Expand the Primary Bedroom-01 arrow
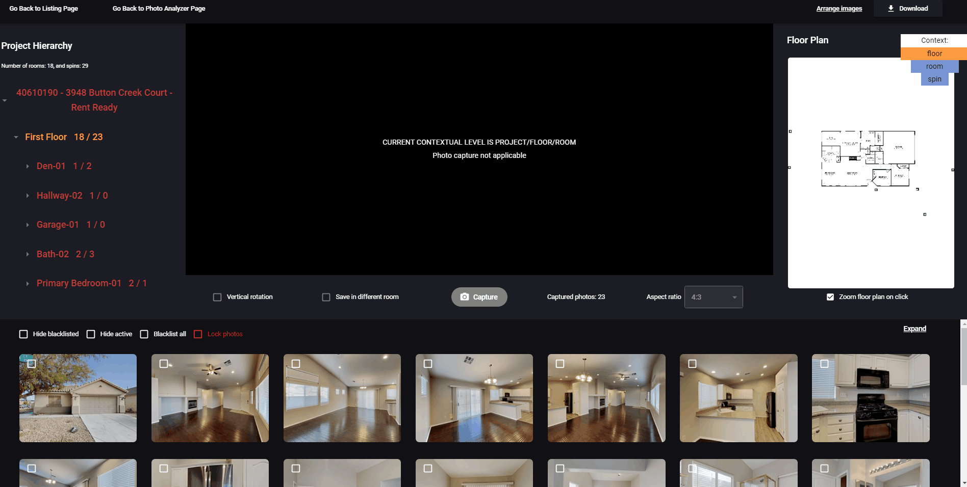 pyautogui.click(x=28, y=283)
